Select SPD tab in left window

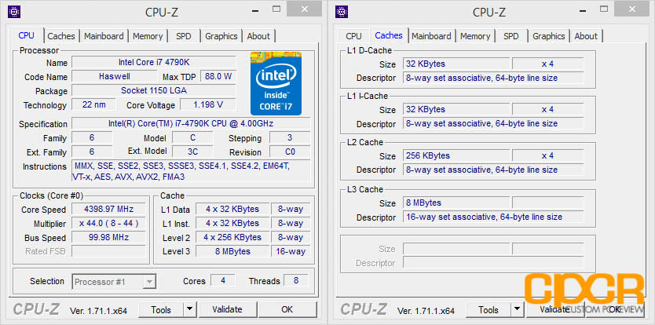183,36
